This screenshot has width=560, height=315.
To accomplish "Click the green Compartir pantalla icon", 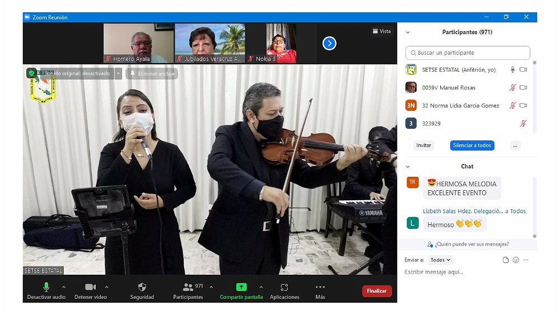I will tap(241, 287).
